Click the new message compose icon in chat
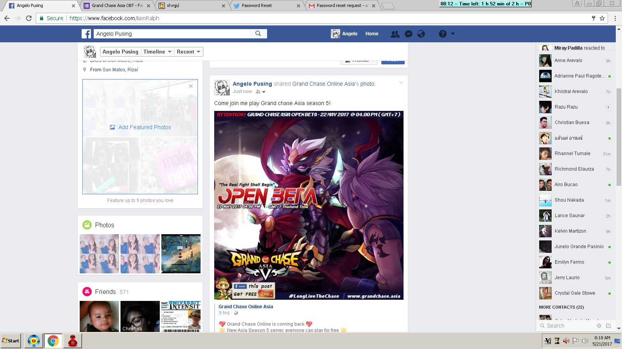This screenshot has width=622, height=349. (608, 326)
